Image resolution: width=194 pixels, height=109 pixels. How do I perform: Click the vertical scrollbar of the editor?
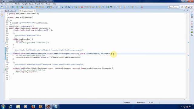click(187, 55)
